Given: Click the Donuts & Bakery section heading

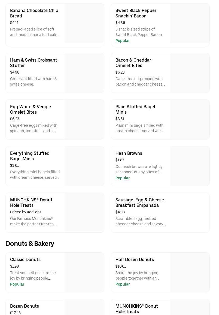Looking at the screenshot, I should (30, 243).
